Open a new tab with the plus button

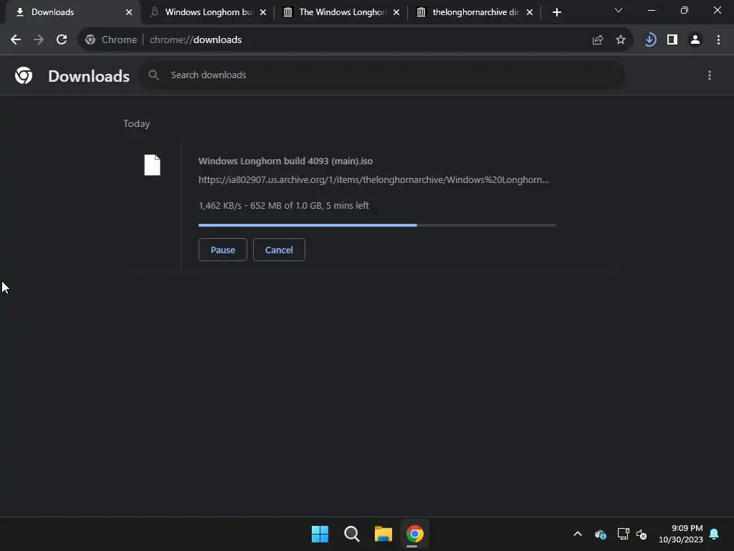click(x=556, y=12)
